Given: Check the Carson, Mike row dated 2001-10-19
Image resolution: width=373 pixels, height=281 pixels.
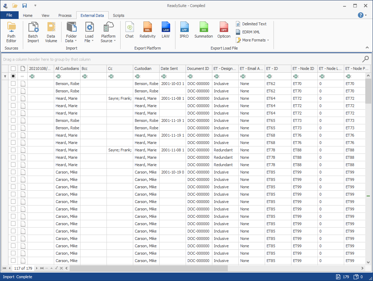Looking at the screenshot, I should click(x=13, y=172).
